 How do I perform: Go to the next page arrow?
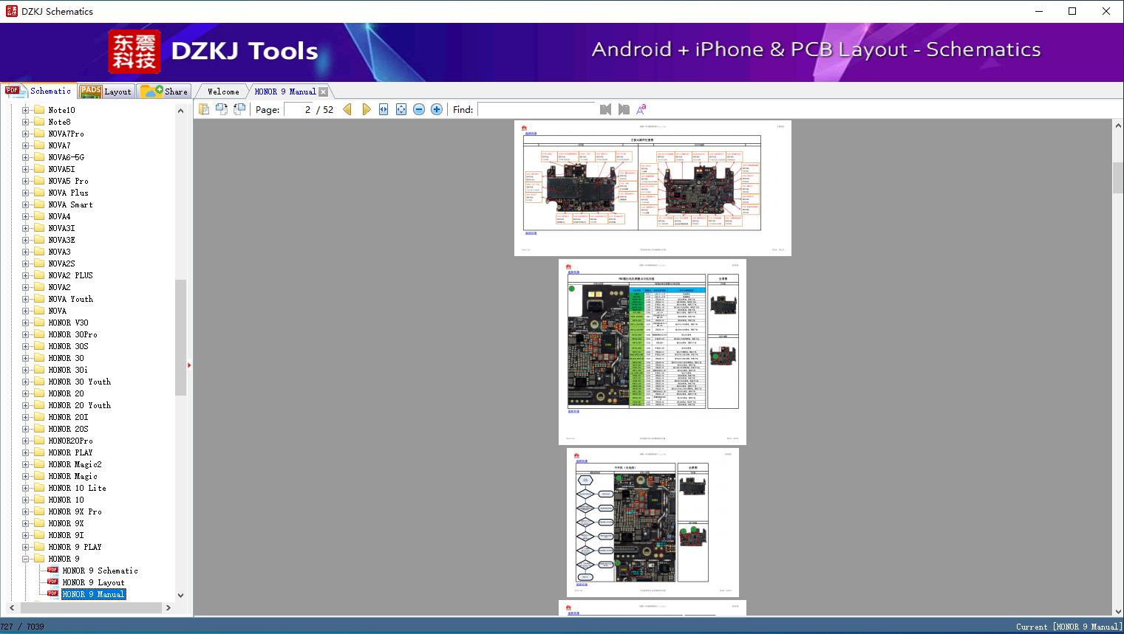coord(367,109)
